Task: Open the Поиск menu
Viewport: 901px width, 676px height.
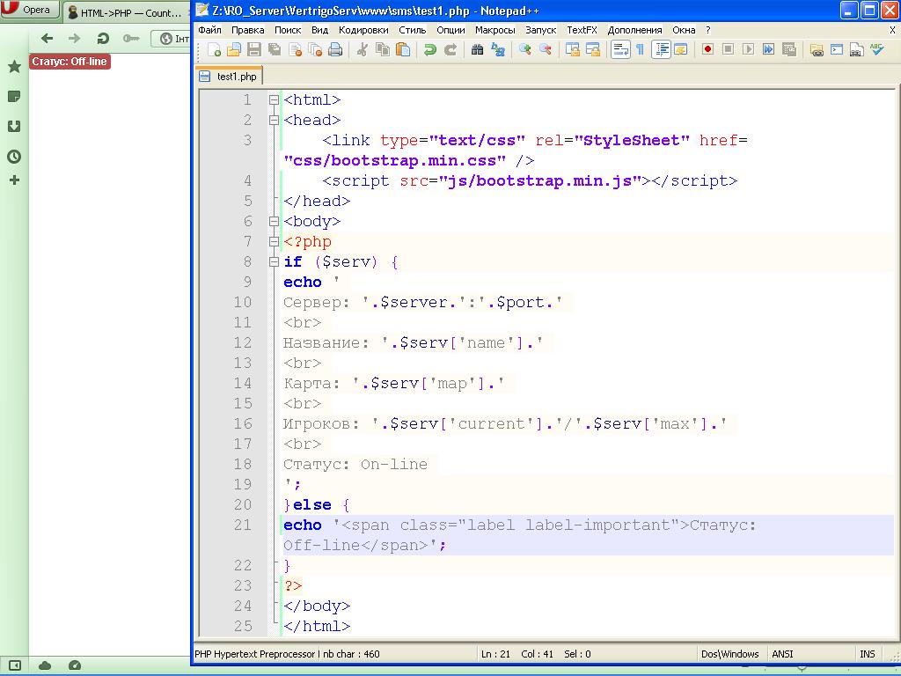Action: tap(288, 30)
